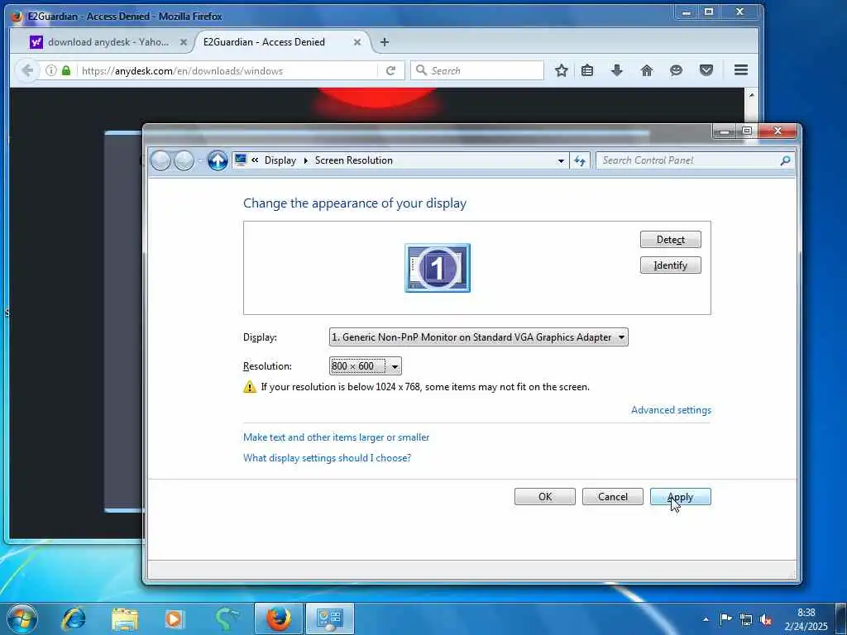The image size is (847, 635).
Task: Go to Firefox home page icon
Action: [647, 70]
